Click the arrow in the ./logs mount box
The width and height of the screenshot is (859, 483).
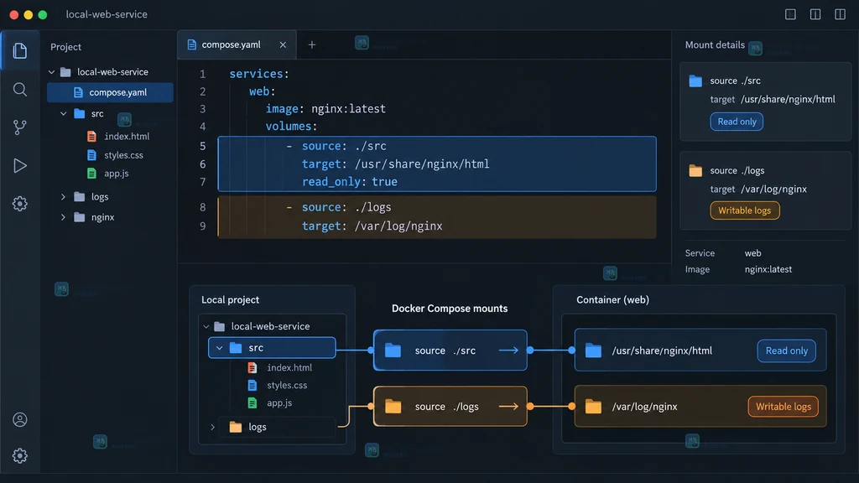(x=508, y=407)
